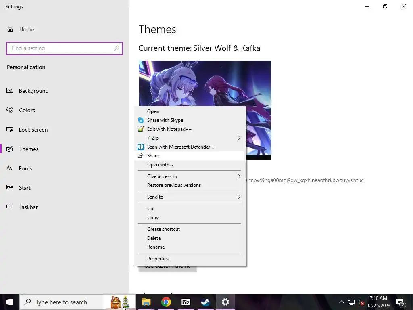The width and height of the screenshot is (413, 310).
Task: Select Copy in the context menu
Action: pos(190,218)
